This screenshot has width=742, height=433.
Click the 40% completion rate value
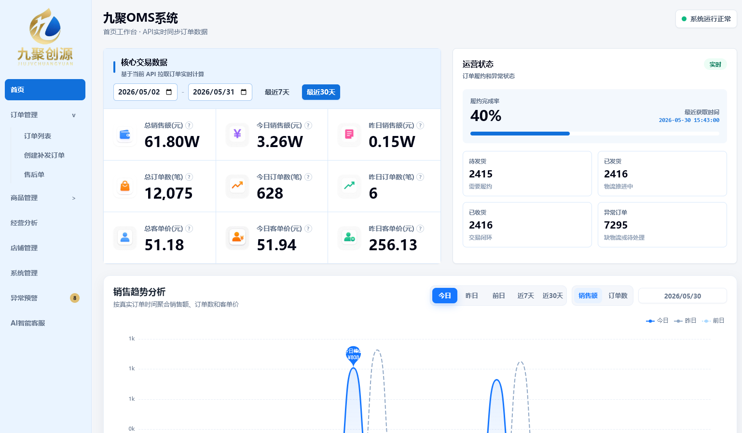486,116
